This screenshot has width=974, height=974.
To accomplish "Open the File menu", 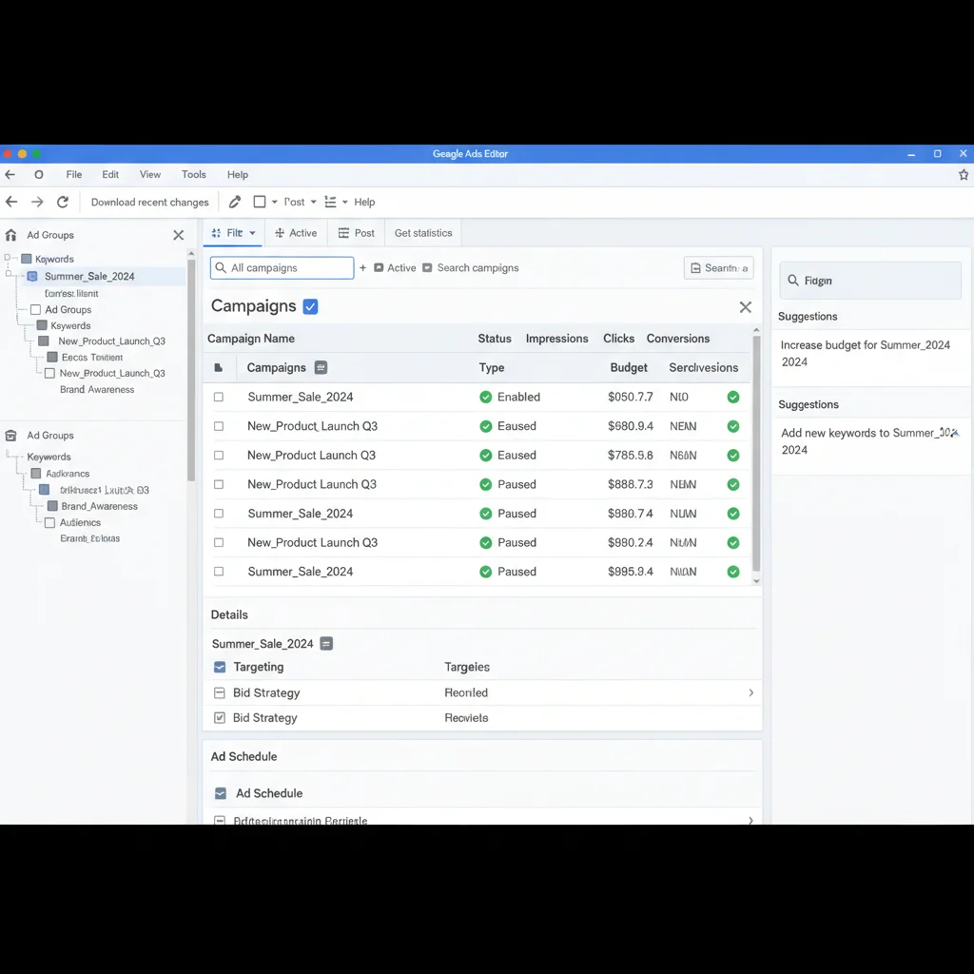I will tap(74, 175).
